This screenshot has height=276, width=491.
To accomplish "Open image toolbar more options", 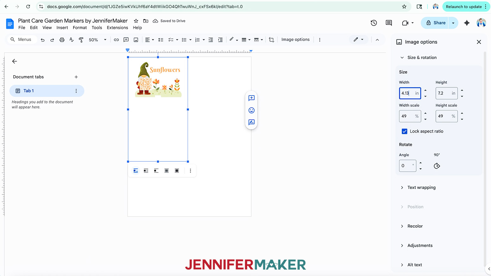I will point(190,171).
